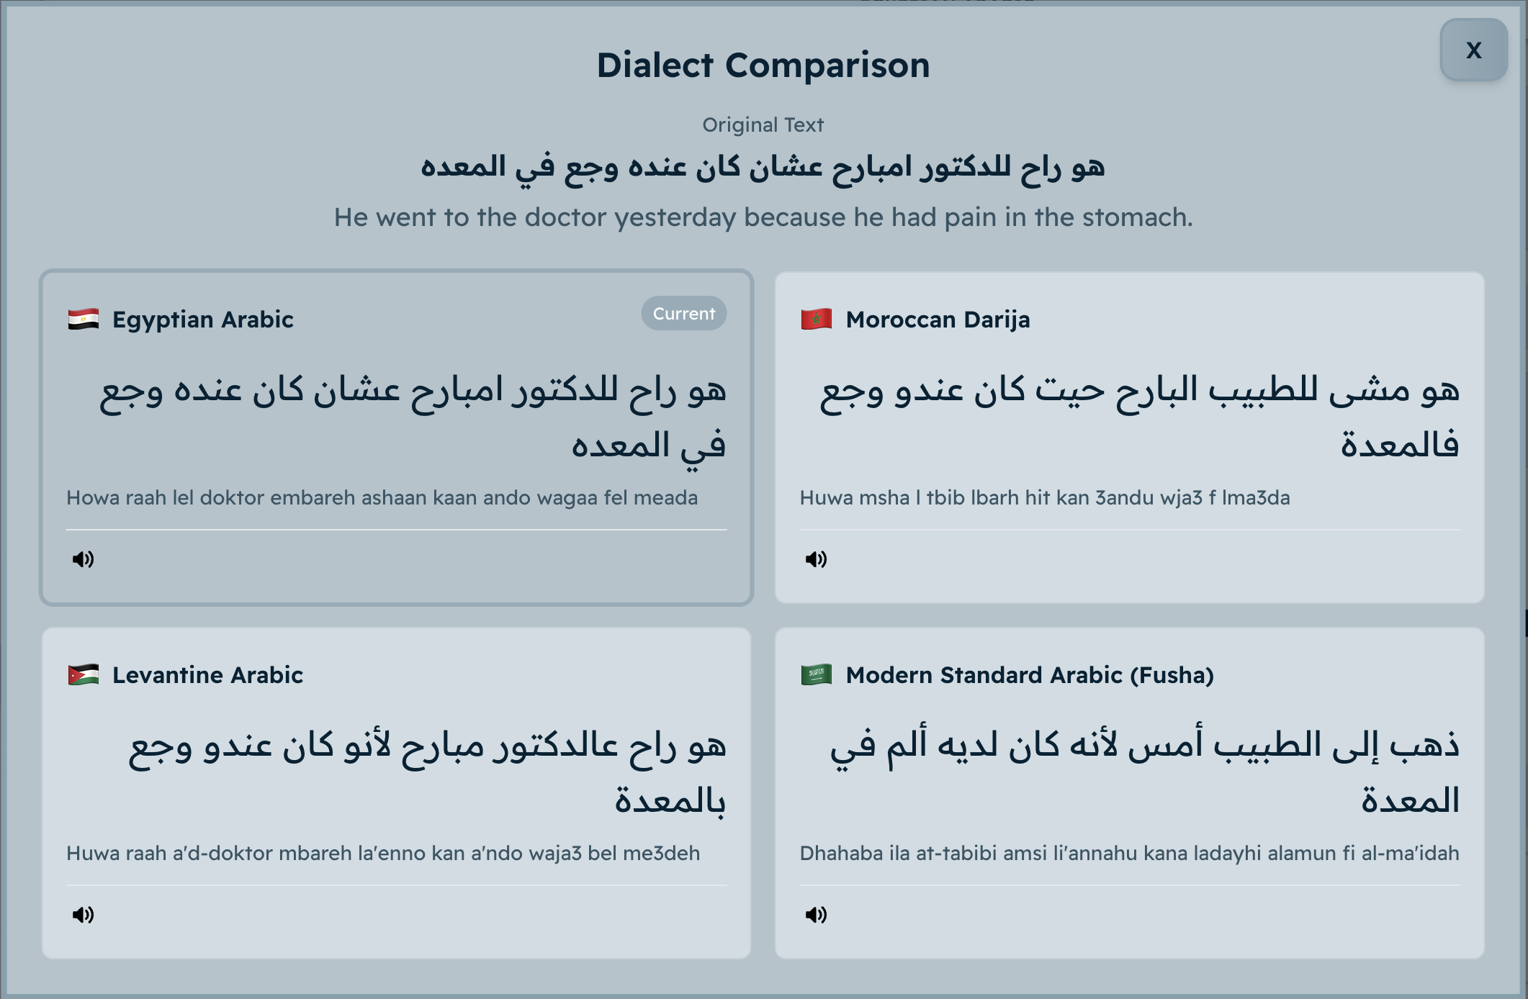Click the Original Text label
The height and width of the screenshot is (999, 1528).
[x=763, y=124]
